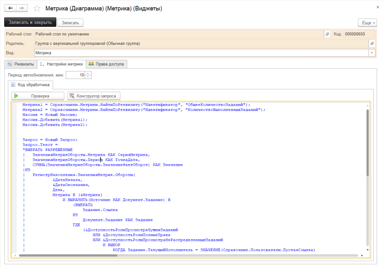
Task: Decrease auto-update period with down arrow
Action: click(x=88, y=77)
